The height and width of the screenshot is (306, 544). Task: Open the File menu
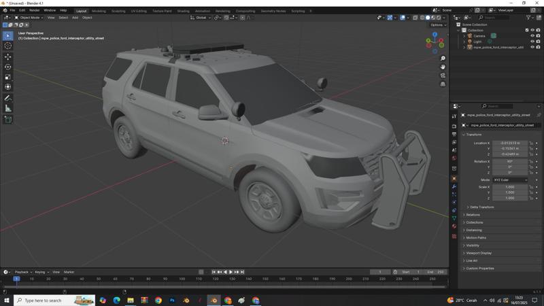(12, 10)
